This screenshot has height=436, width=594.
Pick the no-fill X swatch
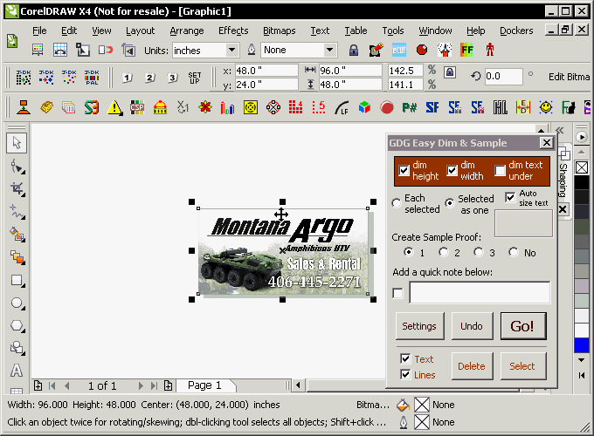pos(582,167)
